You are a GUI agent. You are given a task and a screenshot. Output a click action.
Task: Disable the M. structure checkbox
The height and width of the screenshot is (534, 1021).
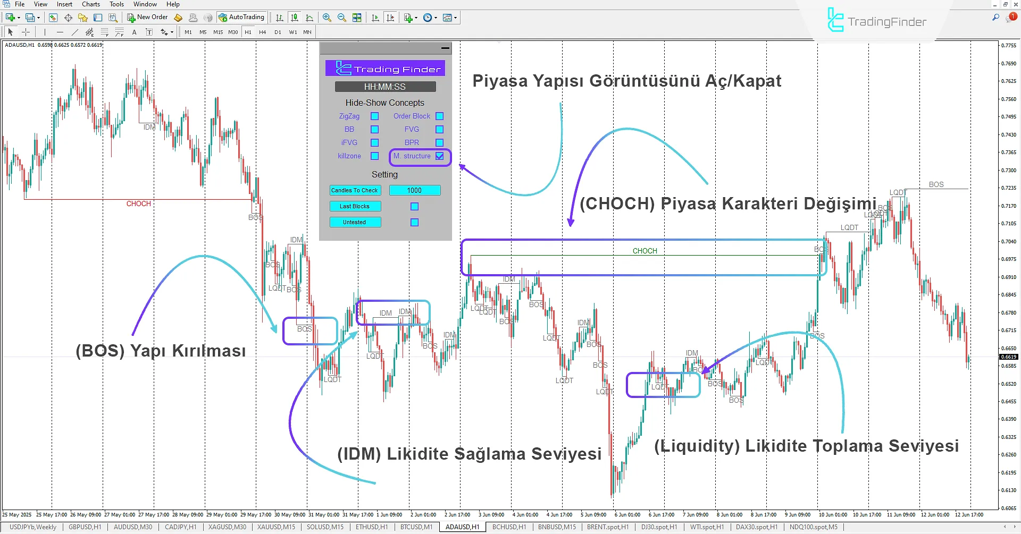click(440, 156)
